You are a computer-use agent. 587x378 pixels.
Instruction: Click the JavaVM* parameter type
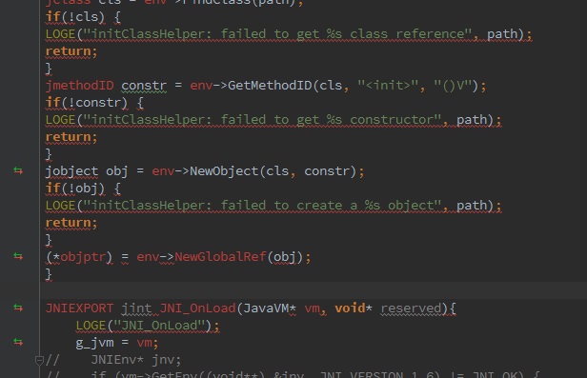pos(270,308)
